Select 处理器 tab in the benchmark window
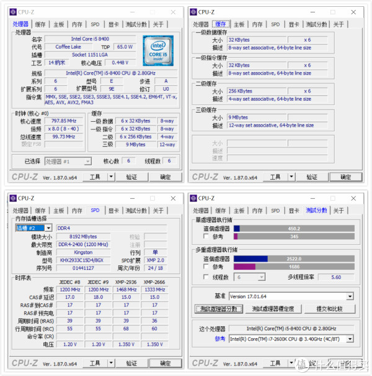 [201, 211]
